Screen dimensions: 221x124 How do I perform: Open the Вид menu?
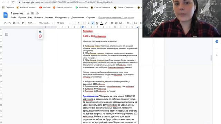[30, 18]
